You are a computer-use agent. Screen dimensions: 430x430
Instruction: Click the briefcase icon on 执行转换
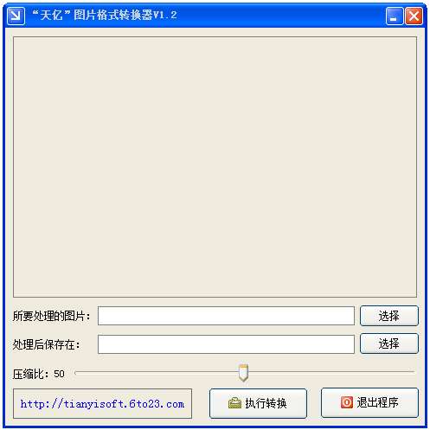tap(234, 403)
